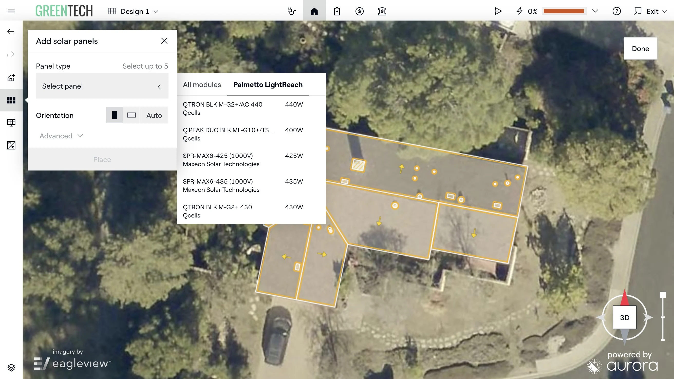The image size is (674, 379).
Task: Open the battery storage icon
Action: click(x=337, y=11)
